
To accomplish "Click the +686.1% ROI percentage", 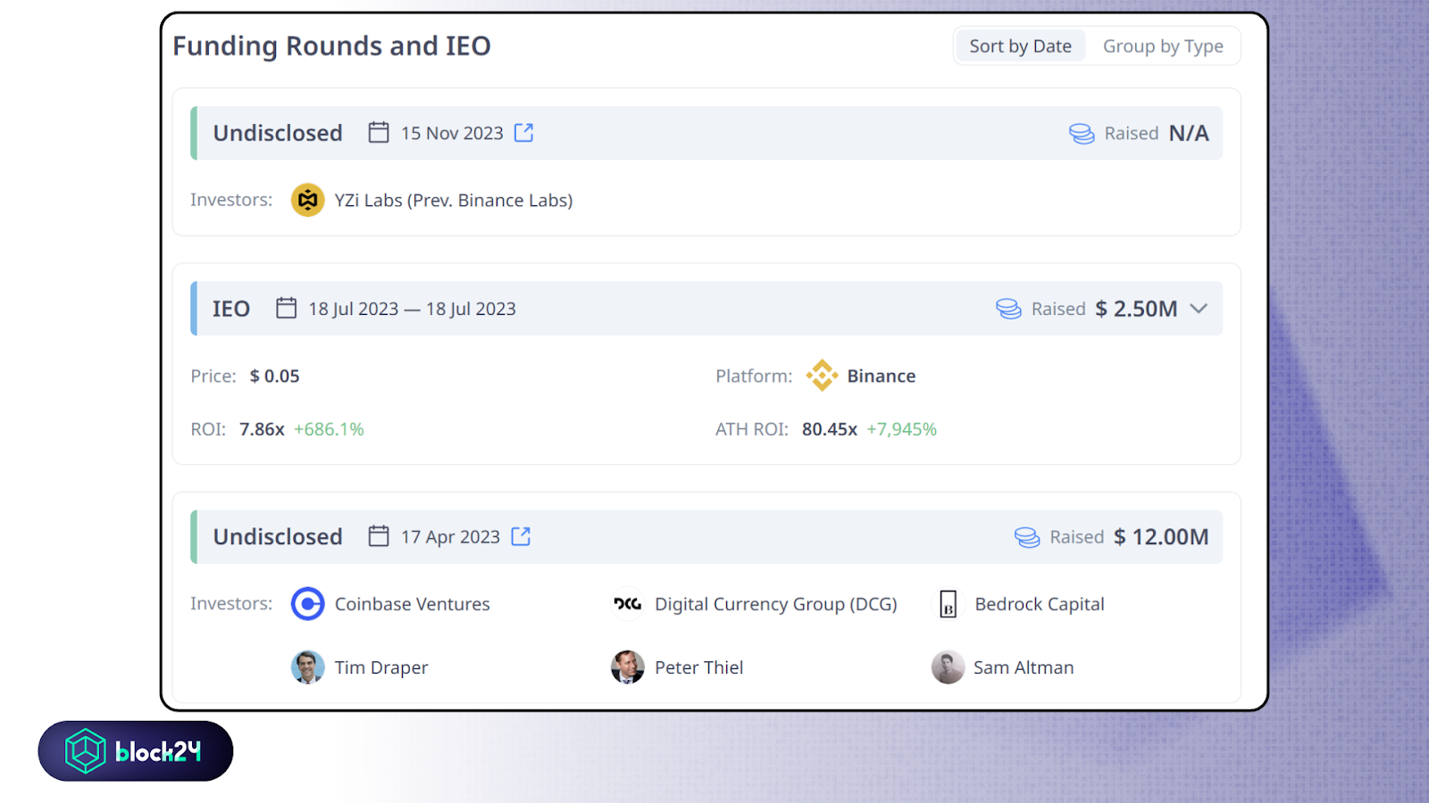I will tap(329, 429).
